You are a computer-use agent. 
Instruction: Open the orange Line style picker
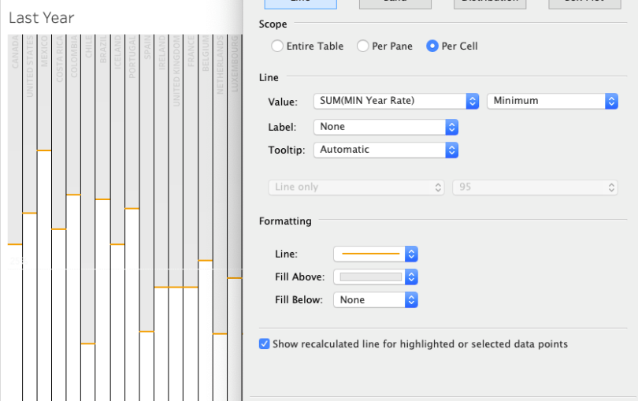pos(376,254)
